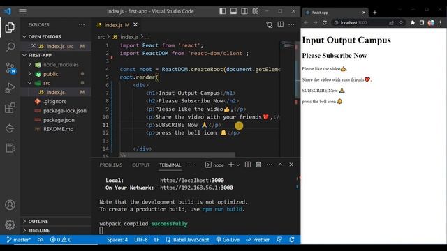Open the .gitignore file
The image size is (447, 251).
[54, 101]
